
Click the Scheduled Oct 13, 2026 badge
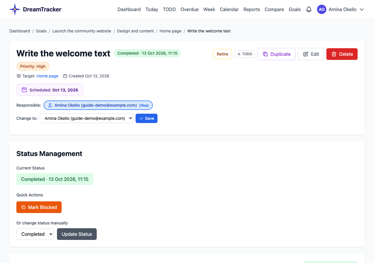click(50, 90)
